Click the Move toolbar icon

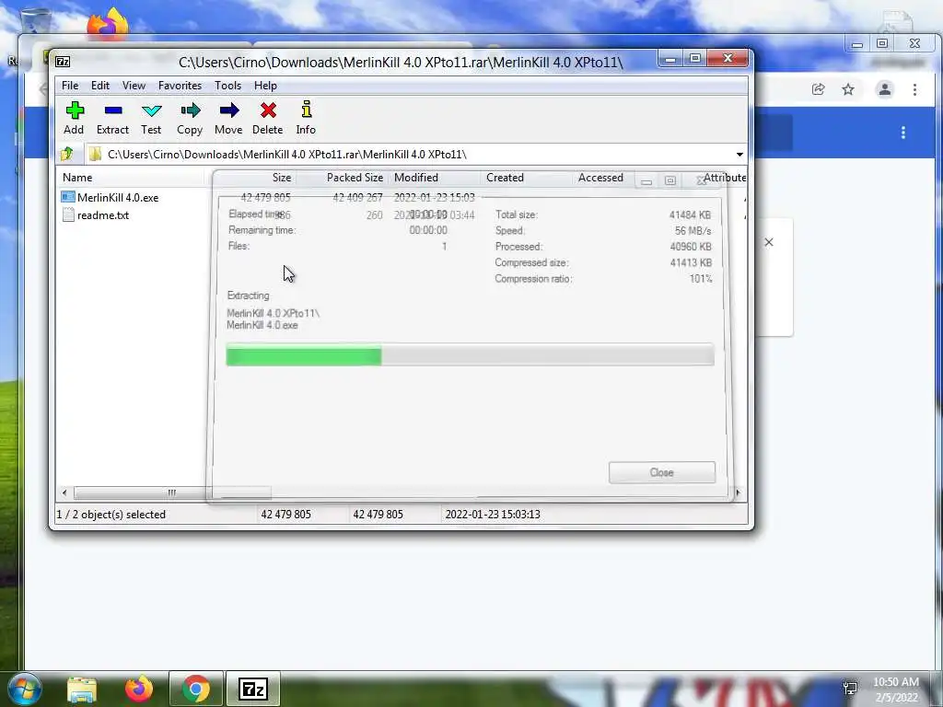click(x=229, y=110)
